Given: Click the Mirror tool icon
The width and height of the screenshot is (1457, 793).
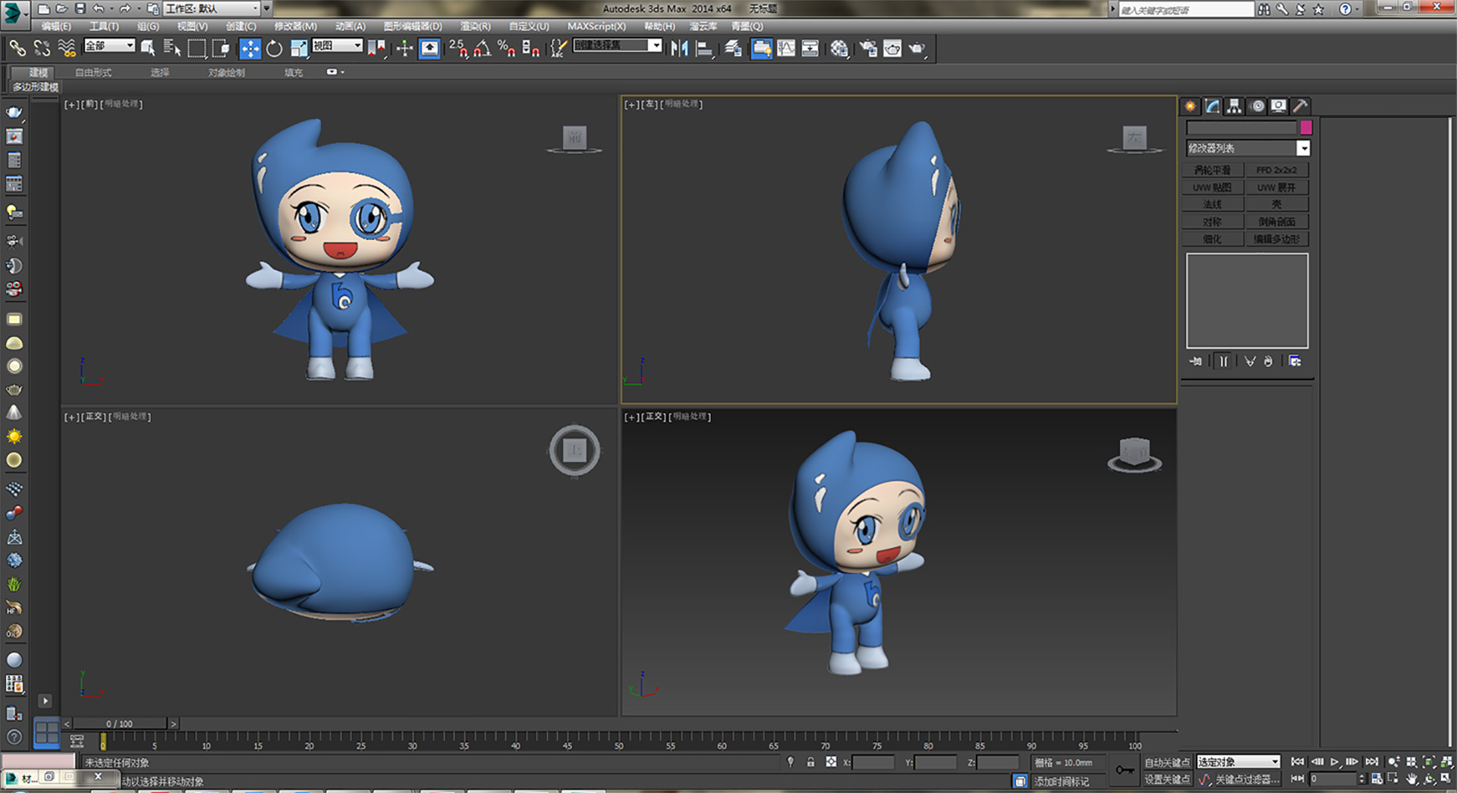Looking at the screenshot, I should coord(679,49).
